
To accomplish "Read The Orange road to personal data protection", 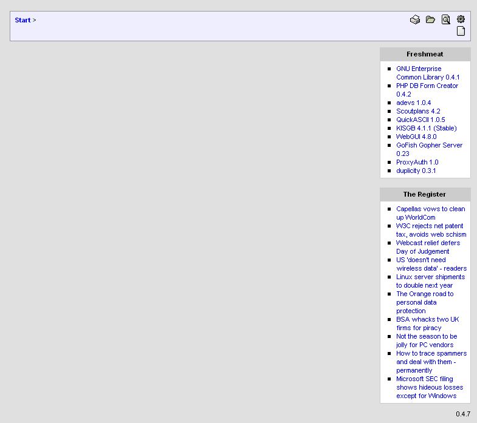I will (425, 302).
